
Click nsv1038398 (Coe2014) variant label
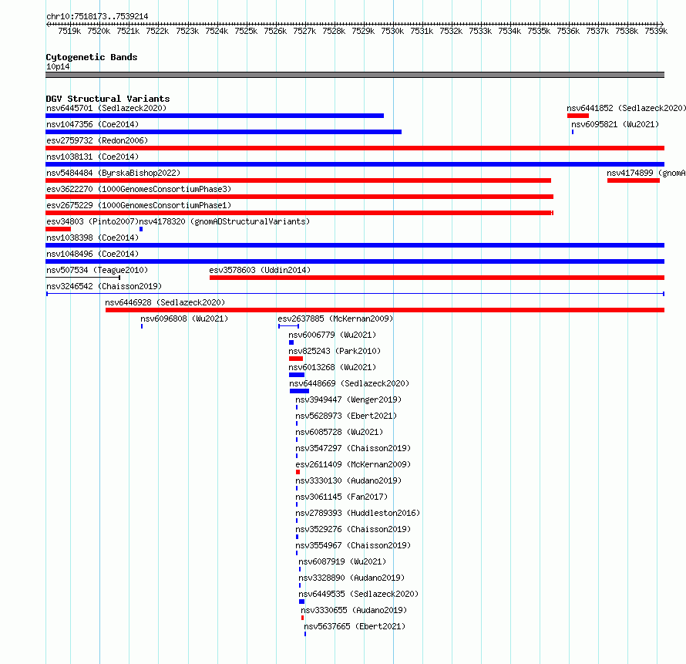92,238
